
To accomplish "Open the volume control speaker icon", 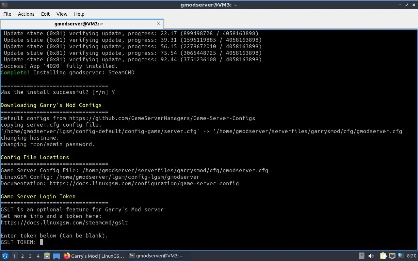I will coord(371,256).
